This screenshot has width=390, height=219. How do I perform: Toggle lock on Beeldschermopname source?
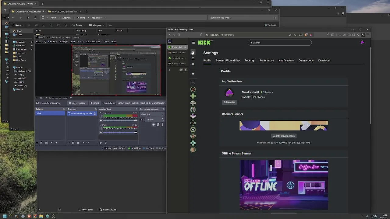94,113
